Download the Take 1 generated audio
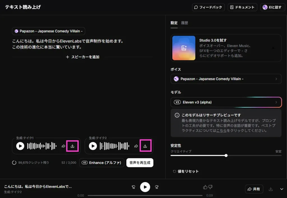Image resolution: width=287 pixels, height=198 pixels. [x=72, y=146]
